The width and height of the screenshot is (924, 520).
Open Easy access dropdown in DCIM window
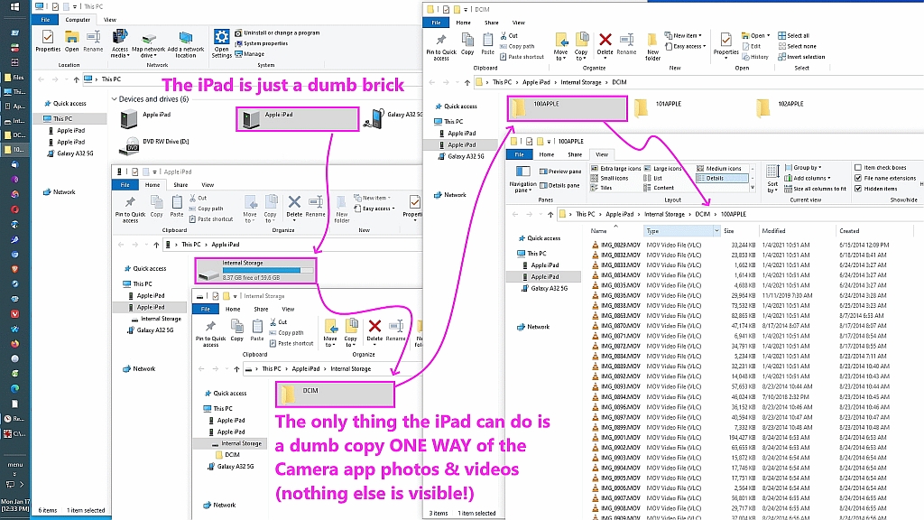685,46
